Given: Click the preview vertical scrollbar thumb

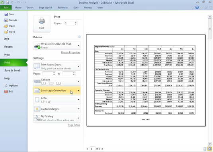Looking at the screenshot, I should point(209,29).
